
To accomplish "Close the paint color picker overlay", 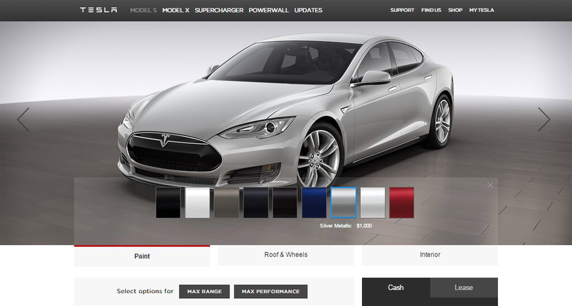I will 490,185.
